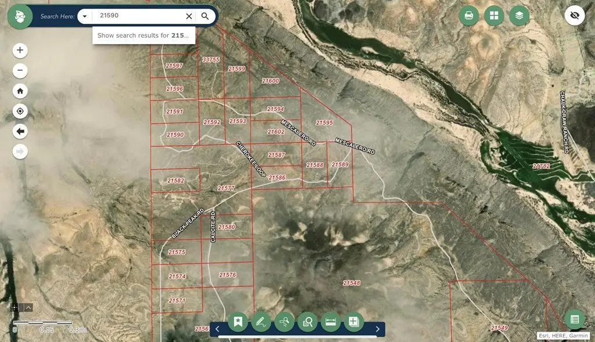The width and height of the screenshot is (595, 342).
Task: Select the draw pencil tool
Action: coord(261,322)
